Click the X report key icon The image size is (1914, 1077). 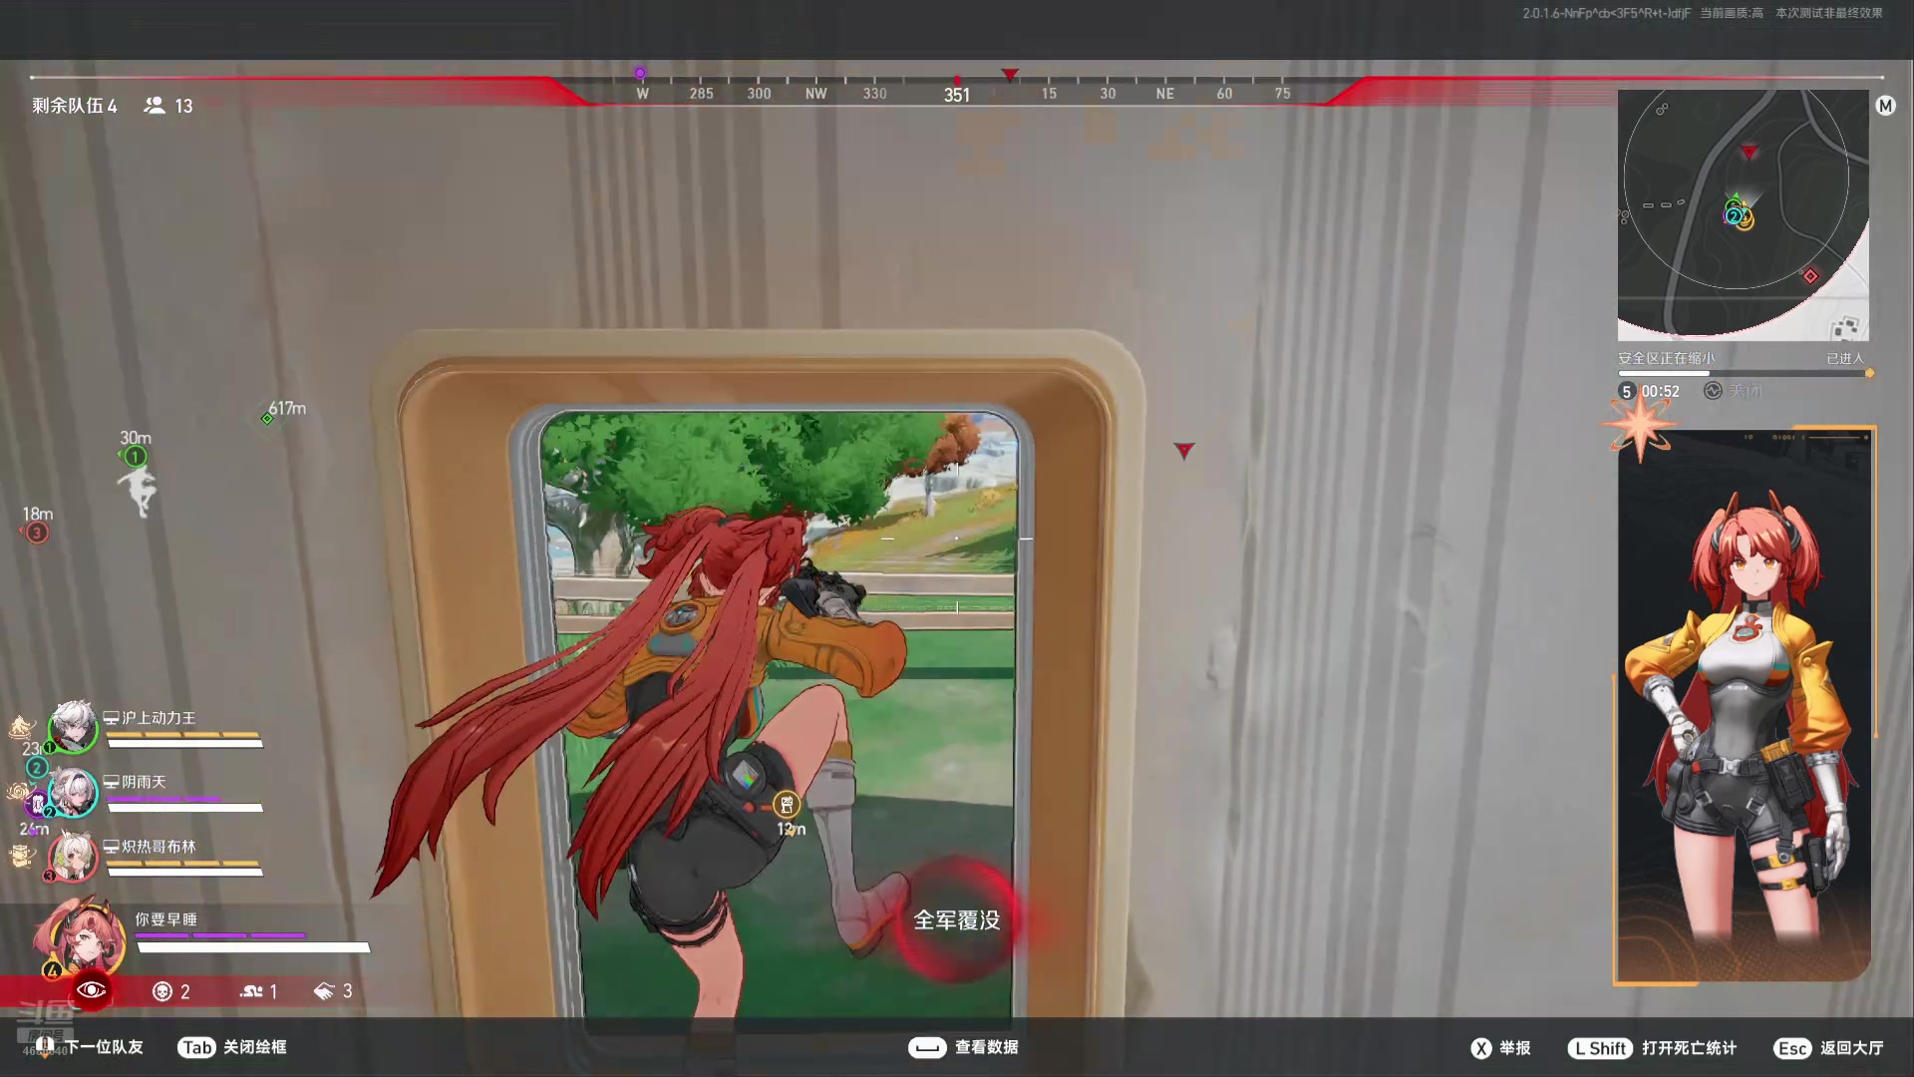click(x=1481, y=1048)
